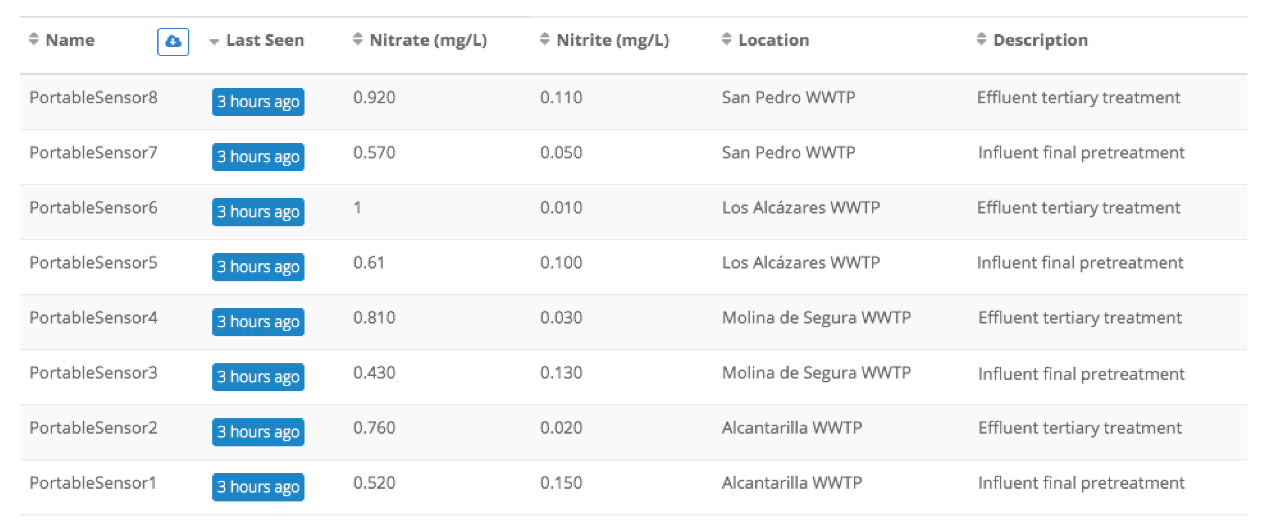This screenshot has height=528, width=1270.
Task: Sort table by Last Seen header
Action: point(265,40)
